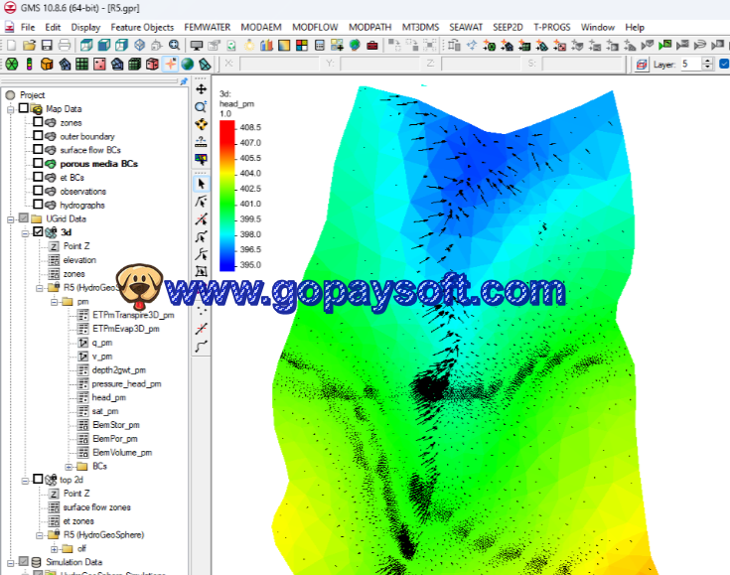Pin the Project Explorer panel
Screen dimensions: 730x575
tap(184, 81)
